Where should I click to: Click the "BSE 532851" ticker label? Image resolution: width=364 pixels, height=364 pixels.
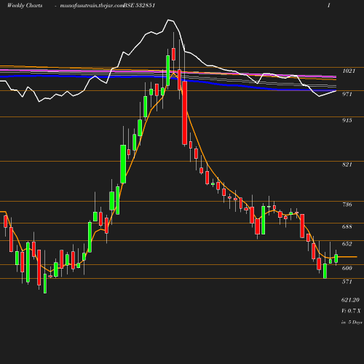point(139,5)
